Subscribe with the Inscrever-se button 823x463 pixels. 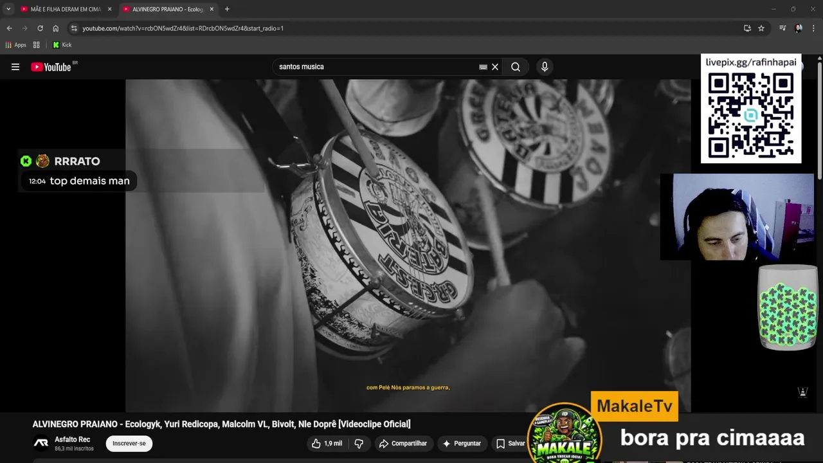(129, 443)
